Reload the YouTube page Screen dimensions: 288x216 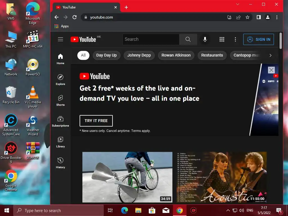click(75, 17)
